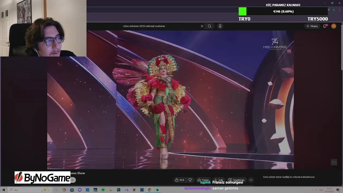Click the 'HİÇ PARAMIZ KALMADI' goal title
Viewport: 343px width, 193px height.
pyautogui.click(x=283, y=5)
